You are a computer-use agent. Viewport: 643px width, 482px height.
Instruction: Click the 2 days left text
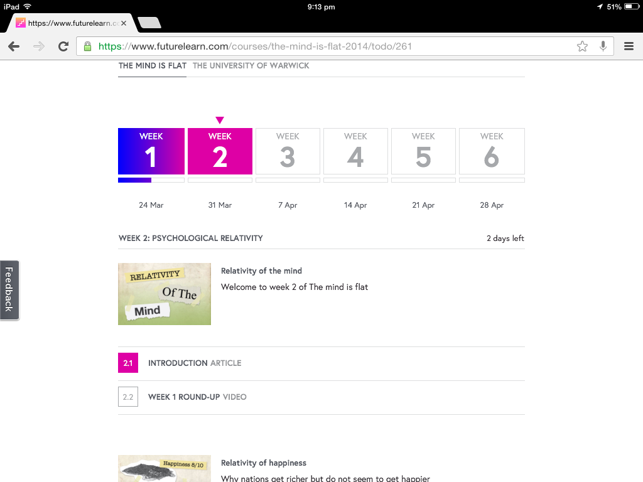(505, 238)
